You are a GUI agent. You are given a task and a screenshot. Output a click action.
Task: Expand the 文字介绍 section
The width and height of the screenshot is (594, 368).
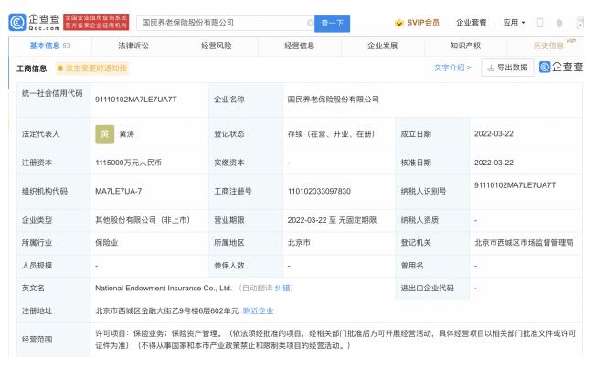coord(452,68)
